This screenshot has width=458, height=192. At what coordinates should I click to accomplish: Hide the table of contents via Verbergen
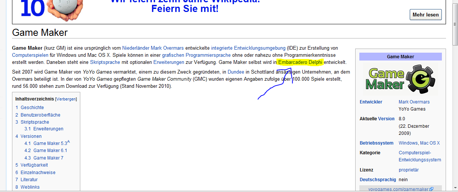click(66, 99)
